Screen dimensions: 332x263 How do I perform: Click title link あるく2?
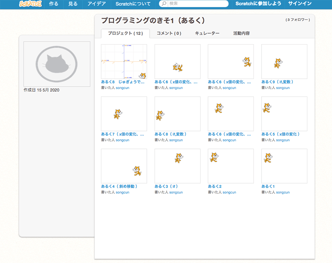pyautogui.click(x=215, y=186)
